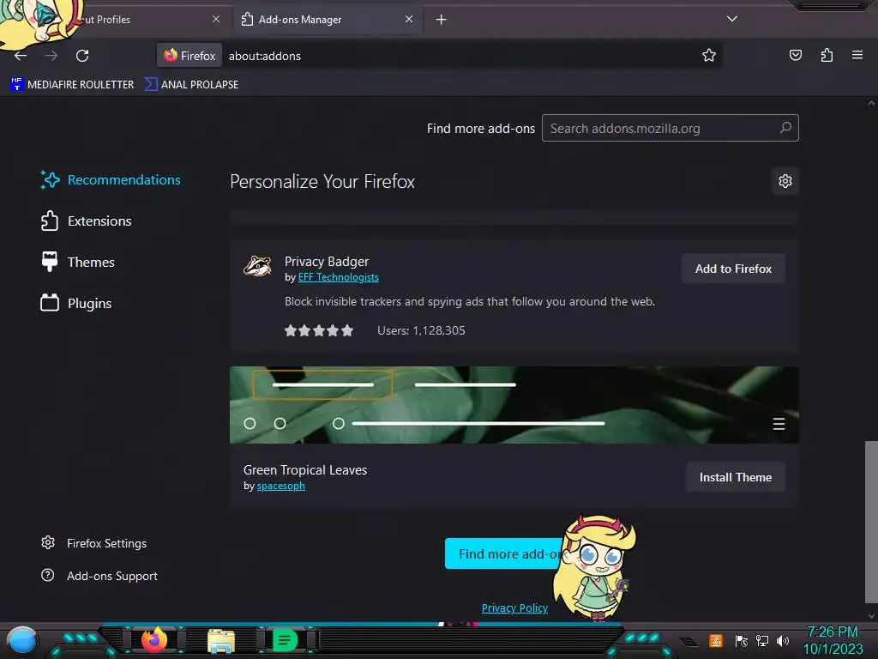
Task: Click Install Theme for Green Tropical Leaves
Action: click(735, 477)
